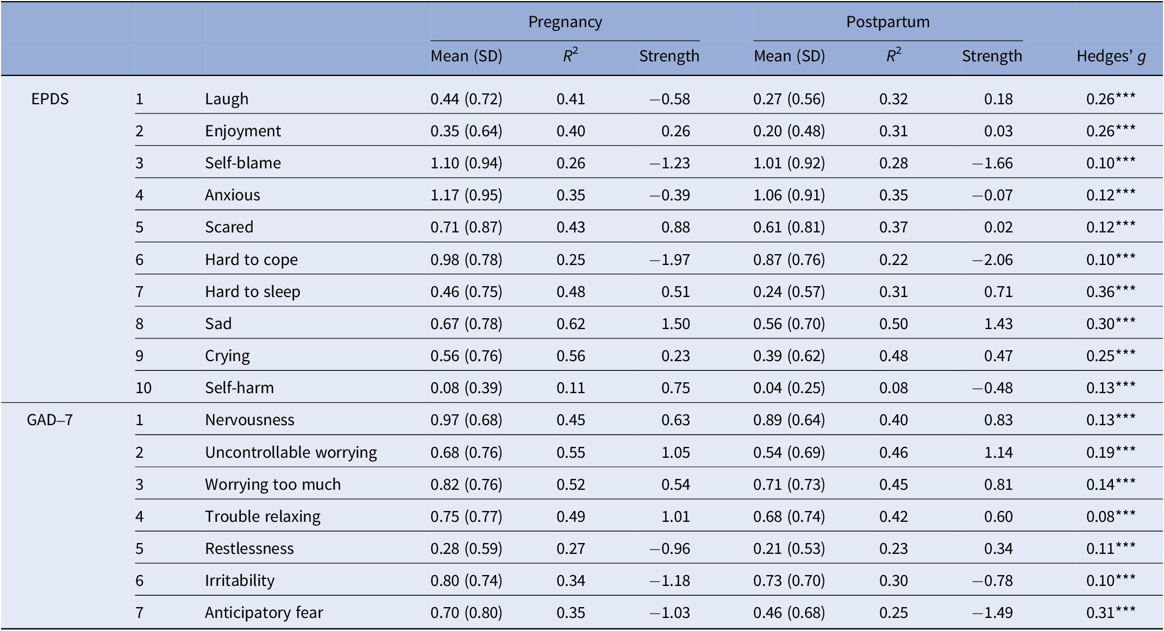Select the Self-blame item label
1164x631 pixels.
click(243, 163)
